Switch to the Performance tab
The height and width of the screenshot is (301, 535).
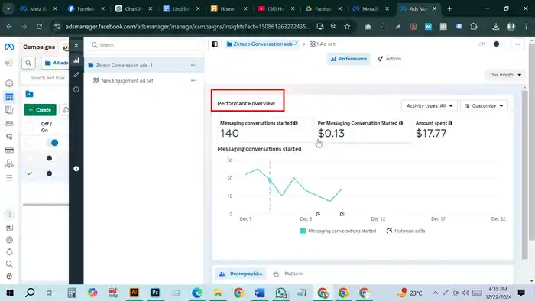349,59
